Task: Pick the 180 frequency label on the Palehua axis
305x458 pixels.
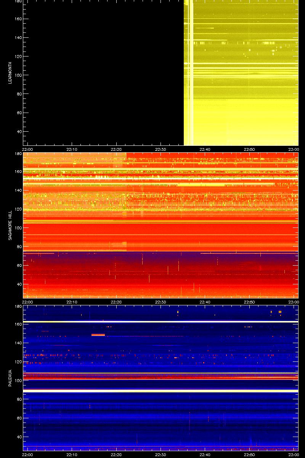Action: click(x=18, y=306)
